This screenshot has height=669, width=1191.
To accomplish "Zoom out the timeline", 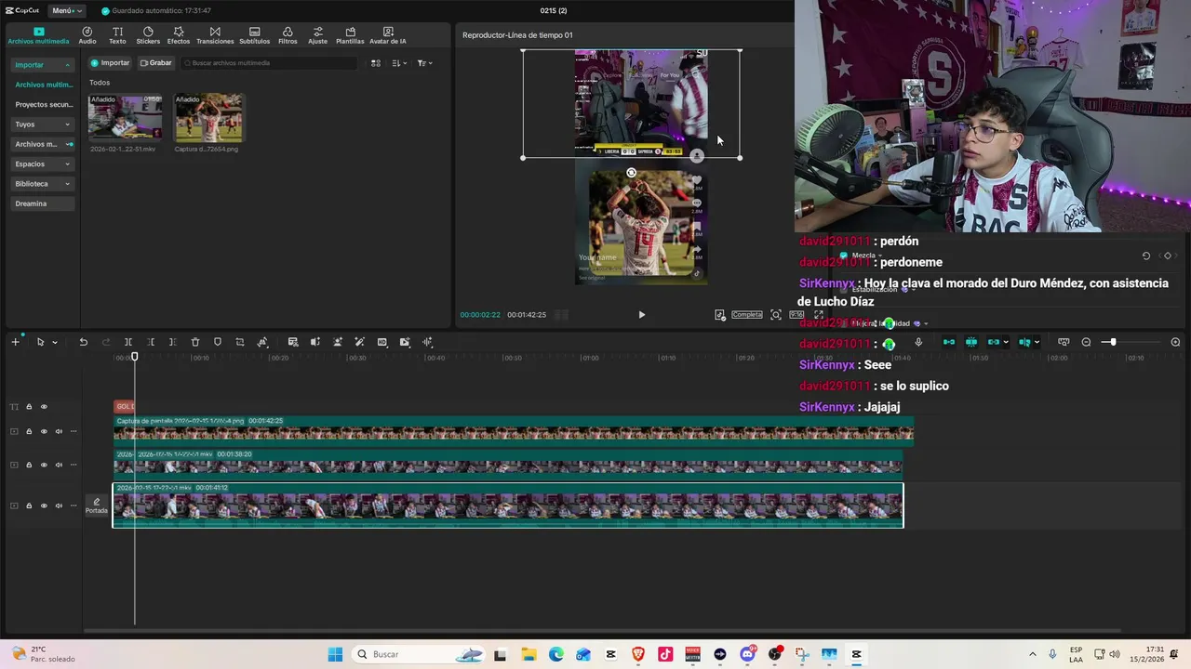I will click(1086, 342).
